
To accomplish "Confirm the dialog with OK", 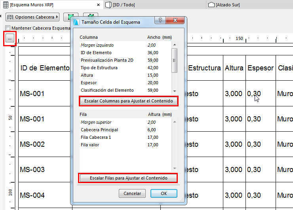I will (164, 193).
